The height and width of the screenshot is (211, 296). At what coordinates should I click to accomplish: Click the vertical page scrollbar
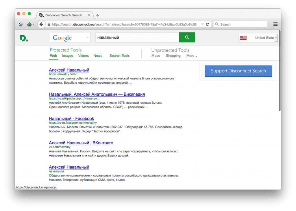coord(280,70)
